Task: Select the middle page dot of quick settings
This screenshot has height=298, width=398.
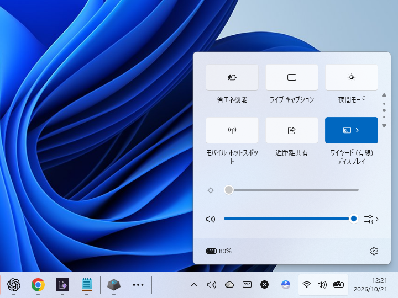Action: [x=384, y=110]
